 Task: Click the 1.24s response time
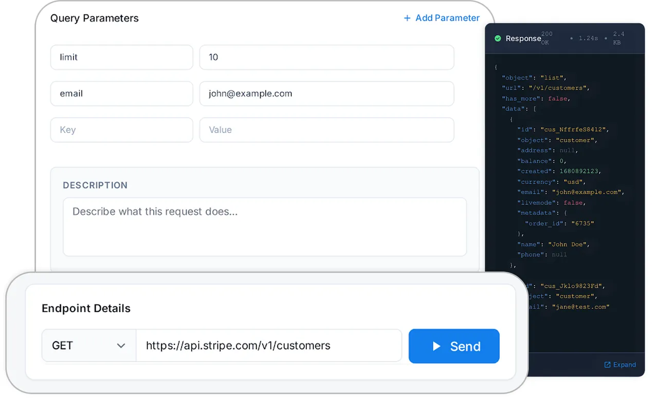[589, 39]
